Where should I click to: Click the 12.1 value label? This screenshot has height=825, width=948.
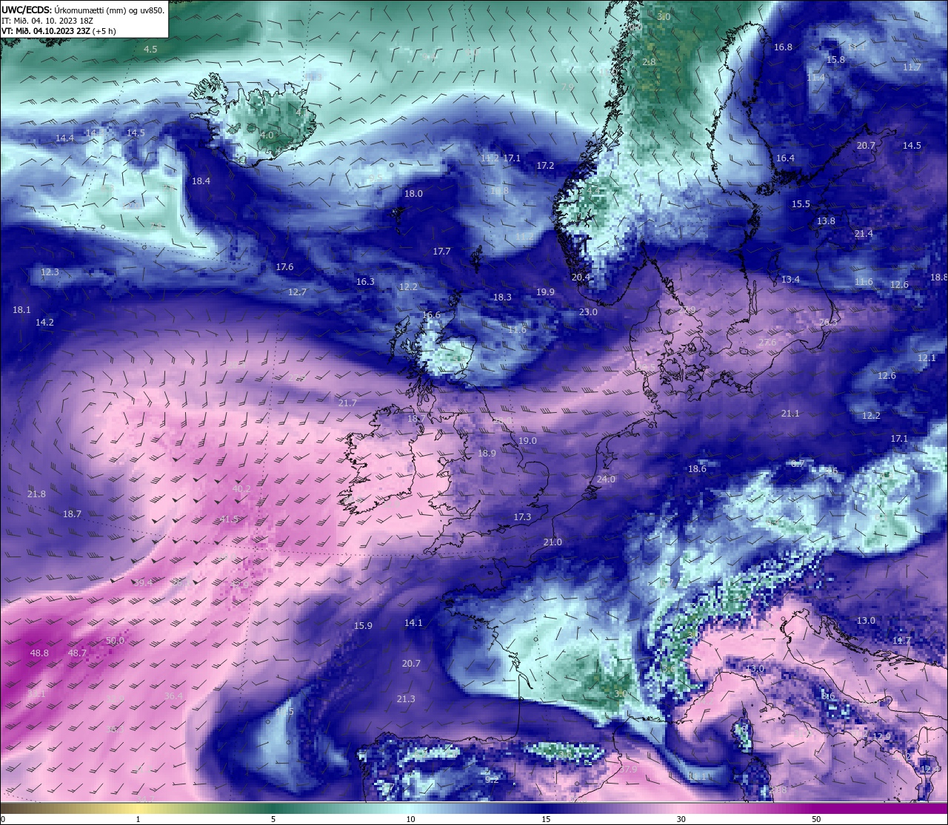coord(927,358)
